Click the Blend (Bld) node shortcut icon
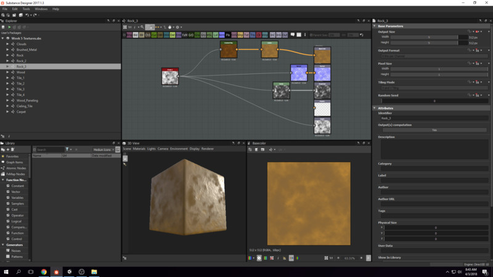This screenshot has height=277, width=493. point(135,35)
